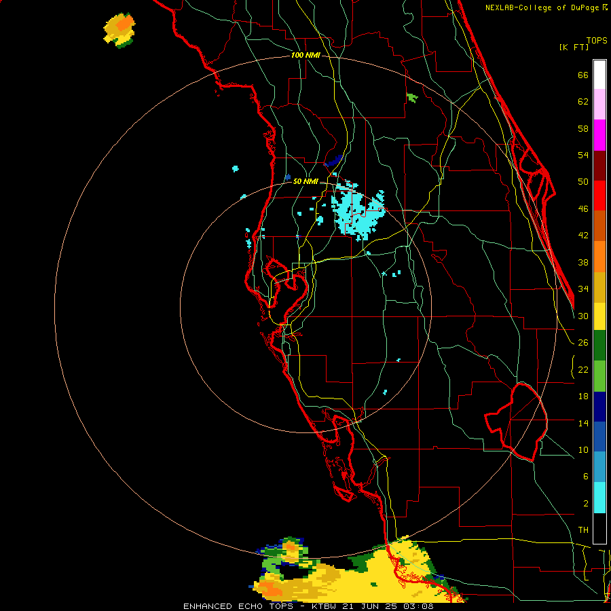Image resolution: width=611 pixels, height=611 pixels.
Task: Click the "ENHANCED ECHO TOPS" caption at the bottom
Action: coord(238,606)
